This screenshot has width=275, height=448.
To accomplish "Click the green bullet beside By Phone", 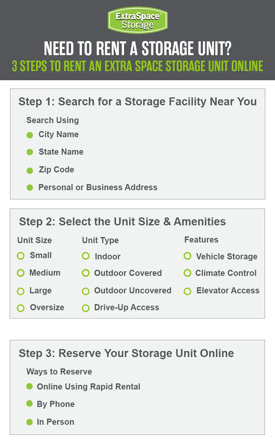I will tap(30, 404).
